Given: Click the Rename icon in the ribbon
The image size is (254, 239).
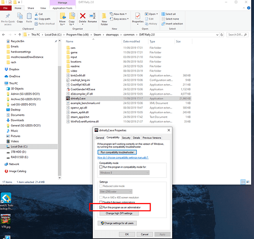Looking at the screenshot, I should pyautogui.click(x=92, y=16).
